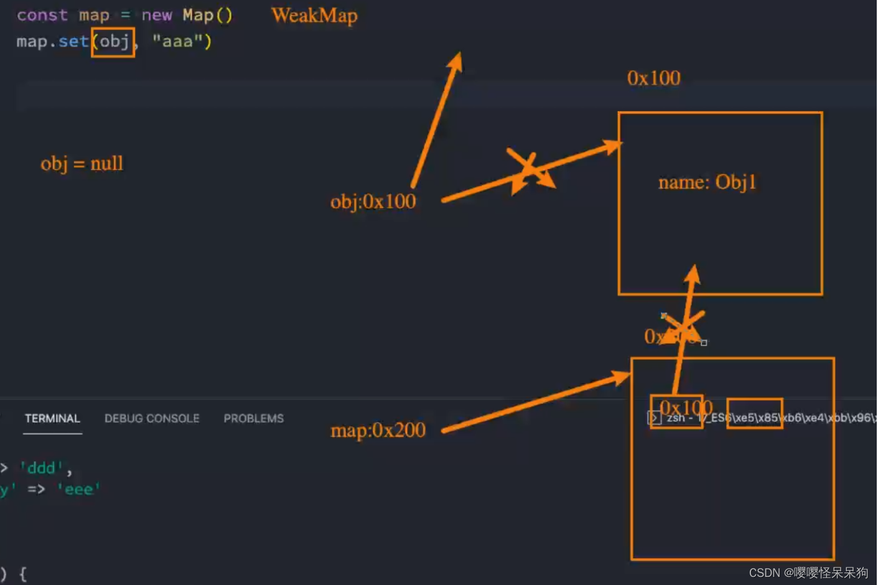The width and height of the screenshot is (878, 585).
Task: Click the 'eee' value in the terminal output
Action: pyautogui.click(x=78, y=489)
